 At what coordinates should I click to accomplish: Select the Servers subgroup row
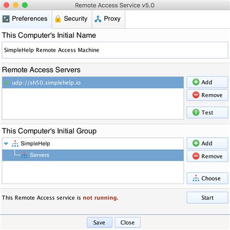[93, 155]
